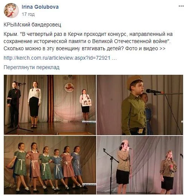The width and height of the screenshot is (185, 196).
Task: Open the kerch.com.ru article link
Action: [x=57, y=58]
